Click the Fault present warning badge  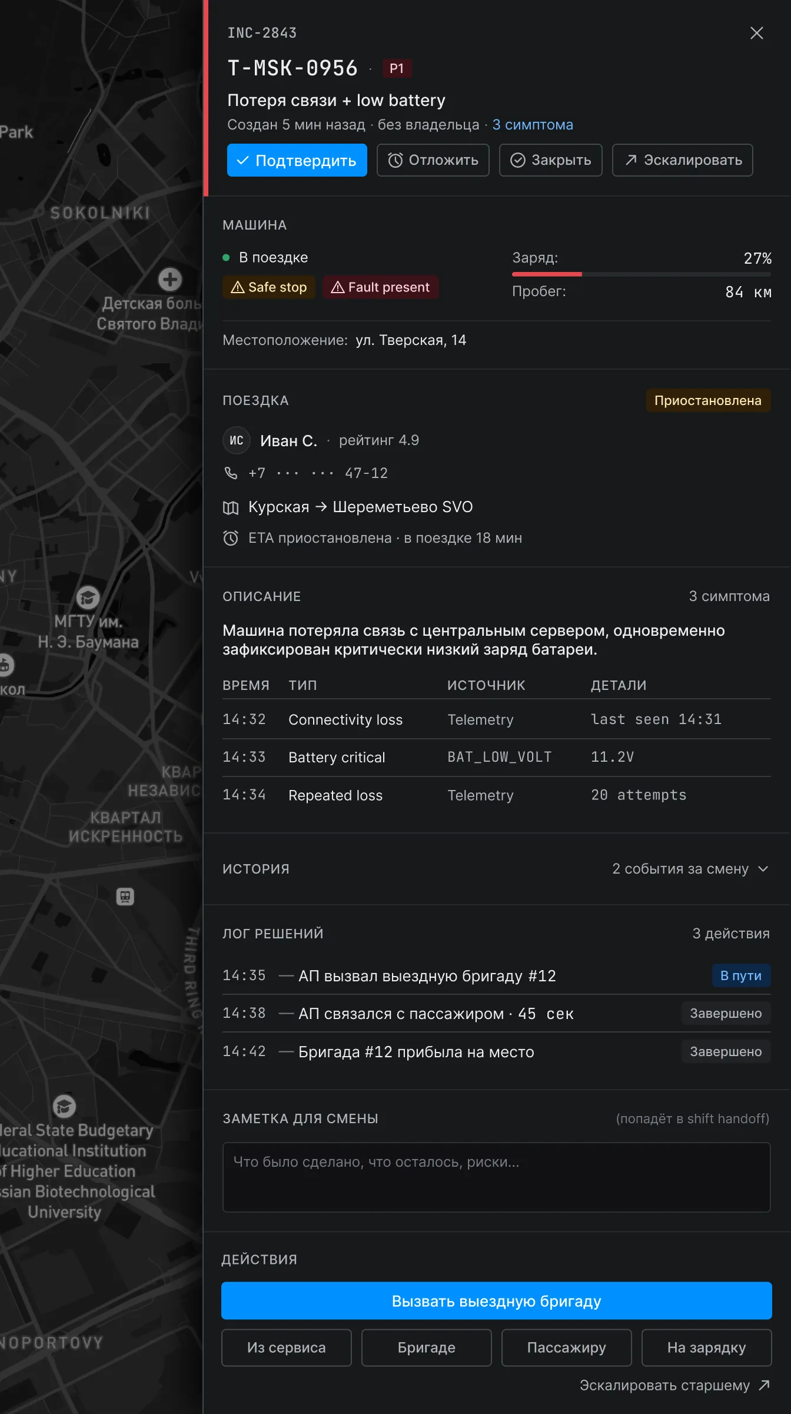(x=380, y=287)
